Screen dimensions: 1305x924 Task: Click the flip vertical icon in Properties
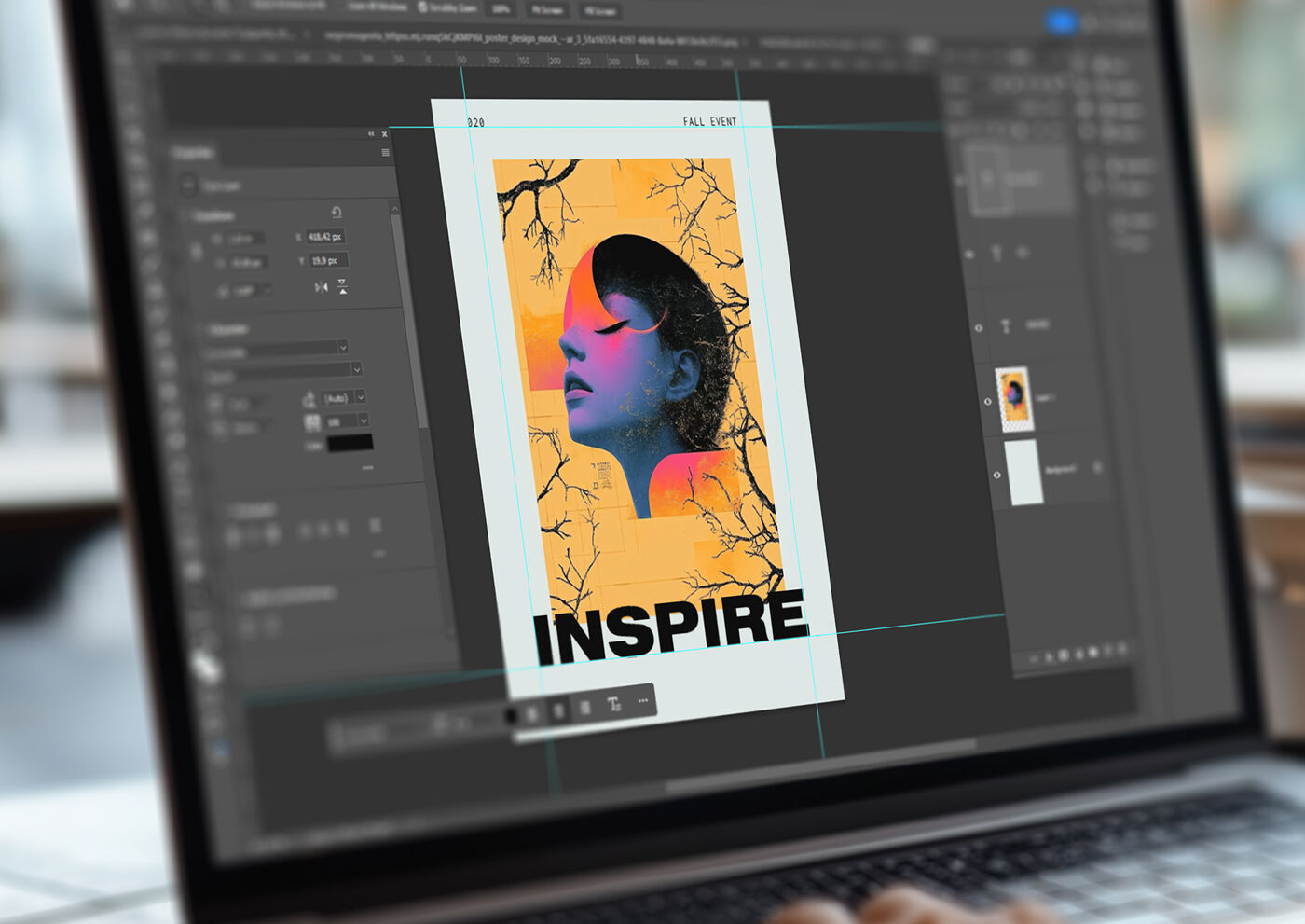click(342, 285)
